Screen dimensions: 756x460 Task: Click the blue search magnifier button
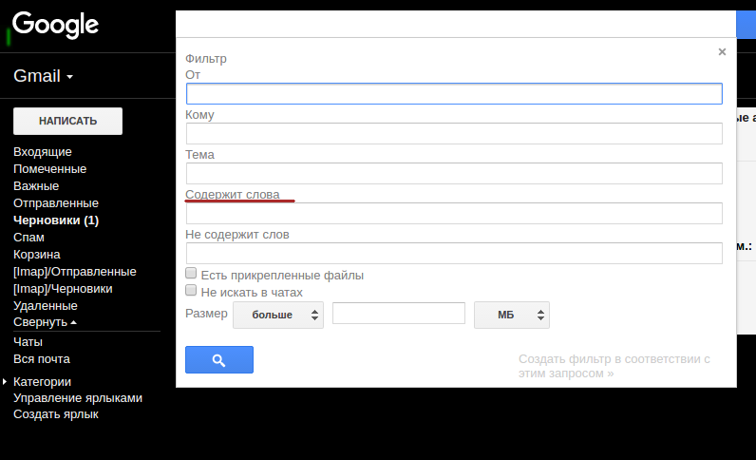coord(218,359)
